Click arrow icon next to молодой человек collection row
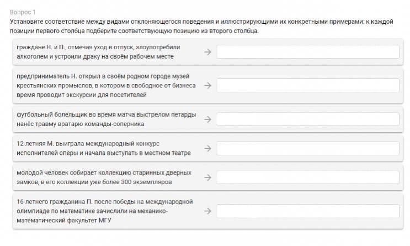 click(207, 177)
